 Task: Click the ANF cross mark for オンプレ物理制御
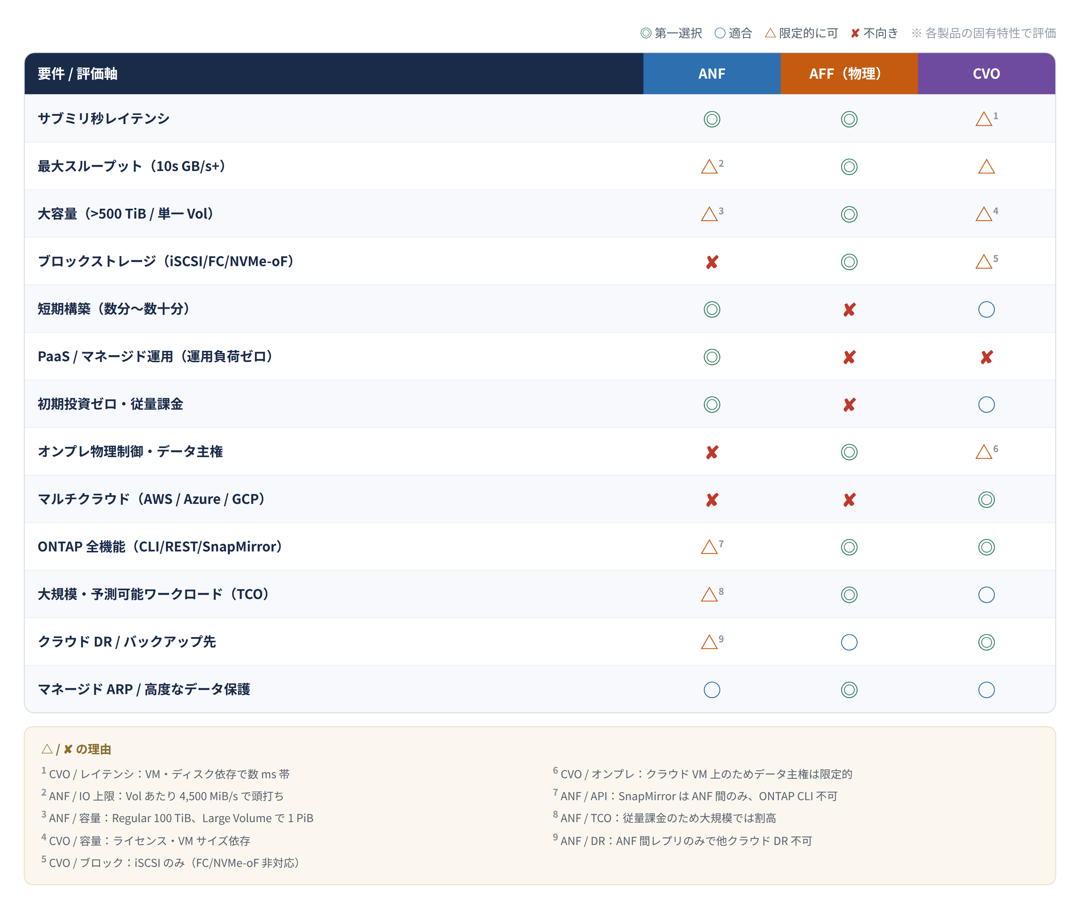[x=712, y=452]
